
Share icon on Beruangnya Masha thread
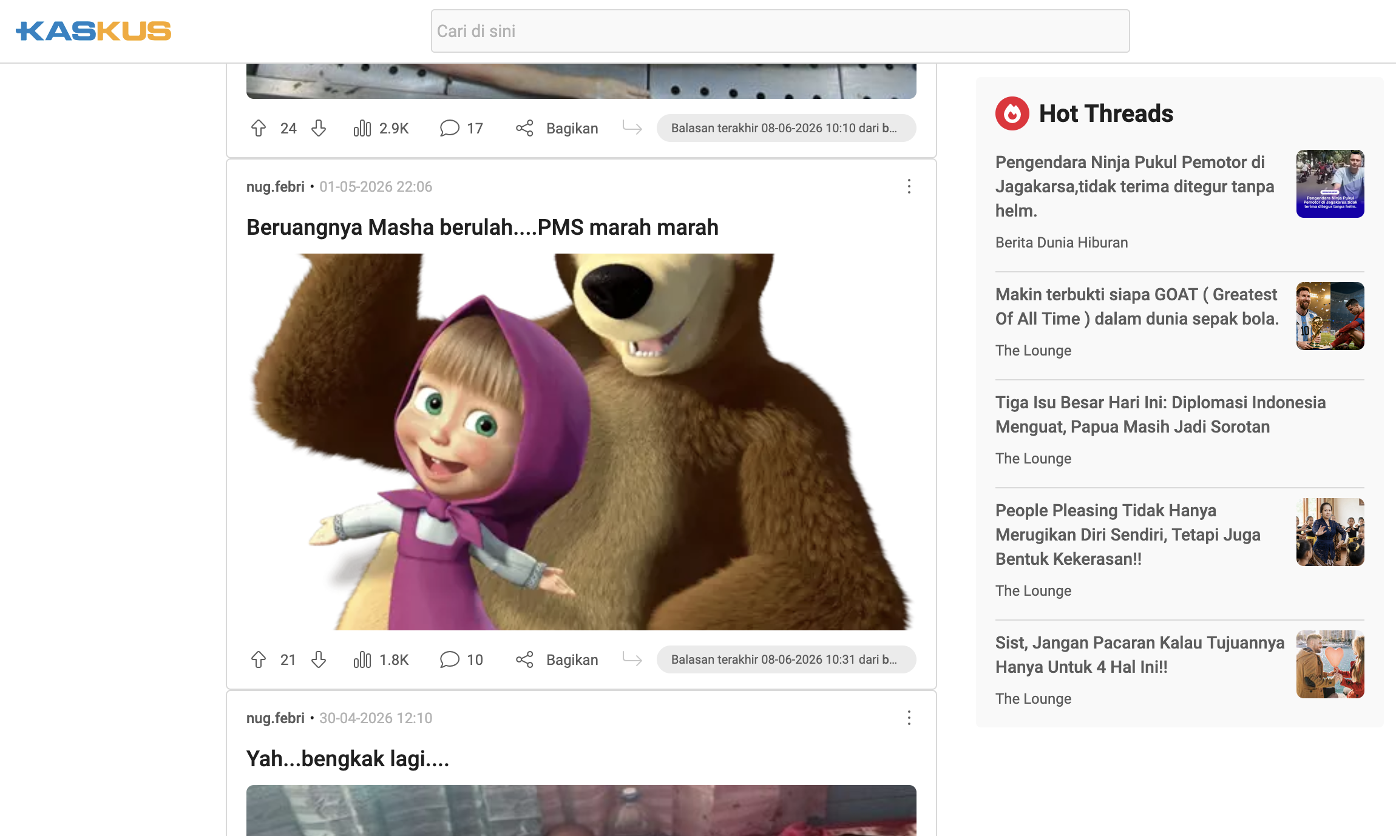(x=524, y=659)
